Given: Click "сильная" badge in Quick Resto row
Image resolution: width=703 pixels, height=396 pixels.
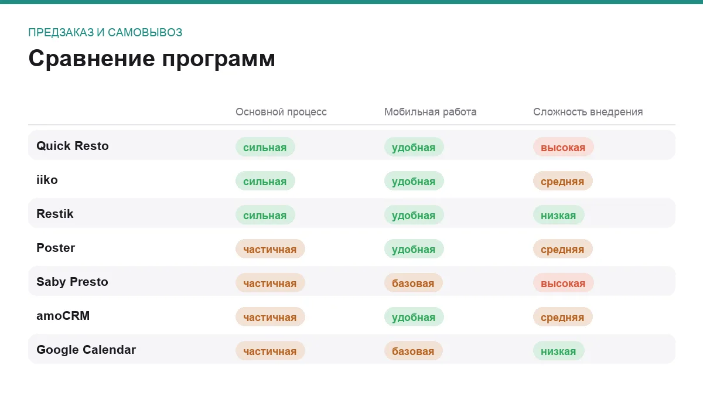Looking at the screenshot, I should coord(265,147).
